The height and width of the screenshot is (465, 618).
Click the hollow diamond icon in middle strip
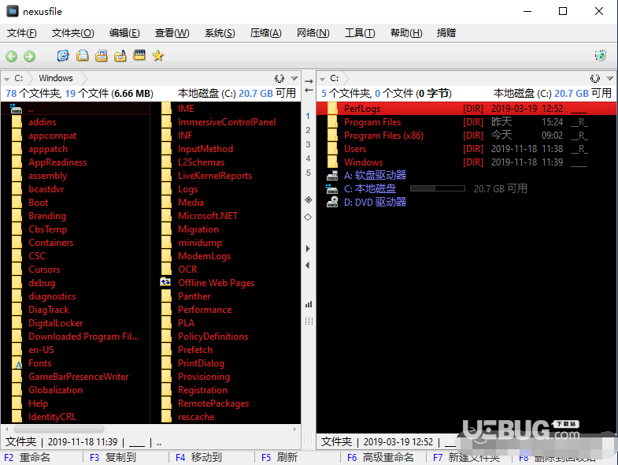(308, 217)
